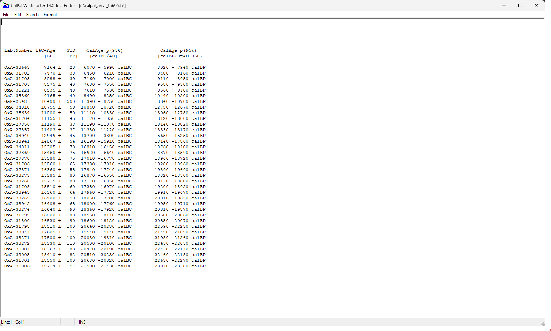Click the Line:1 Col:1 status field
Image resolution: width=551 pixels, height=331 pixels.
(13, 322)
